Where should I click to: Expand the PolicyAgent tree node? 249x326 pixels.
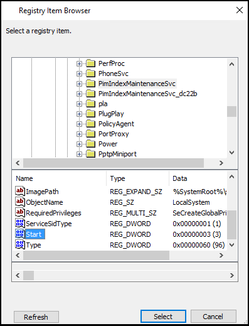[79, 124]
